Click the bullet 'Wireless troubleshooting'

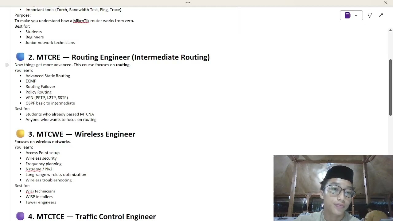[x=49, y=180]
